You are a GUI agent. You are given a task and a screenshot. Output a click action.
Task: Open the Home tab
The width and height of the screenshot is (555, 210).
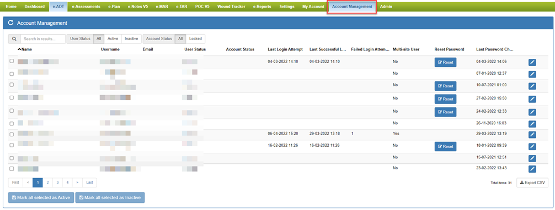[11, 7]
